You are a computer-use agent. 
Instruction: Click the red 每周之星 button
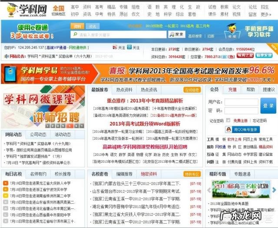click(245, 55)
